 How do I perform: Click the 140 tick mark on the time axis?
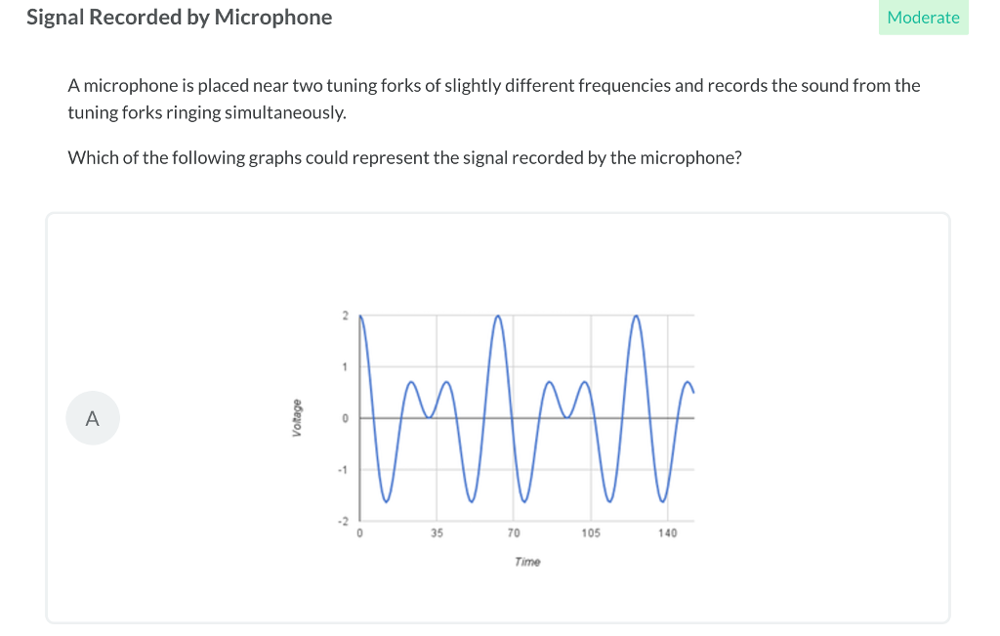[x=668, y=532]
